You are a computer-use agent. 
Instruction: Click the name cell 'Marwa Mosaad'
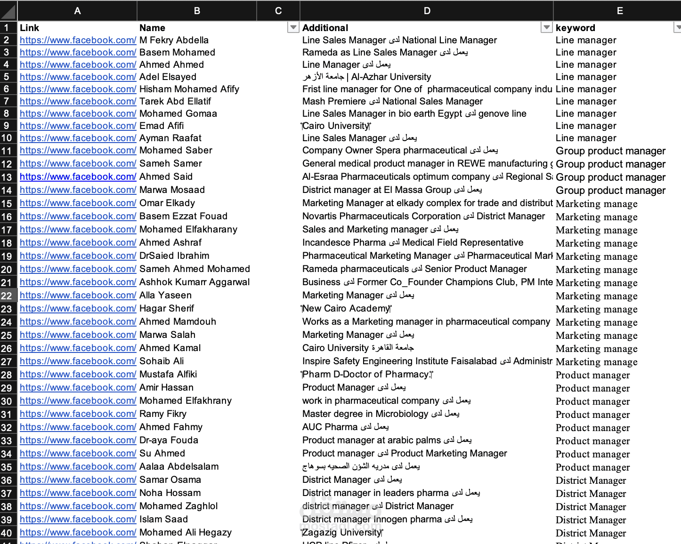[197, 190]
